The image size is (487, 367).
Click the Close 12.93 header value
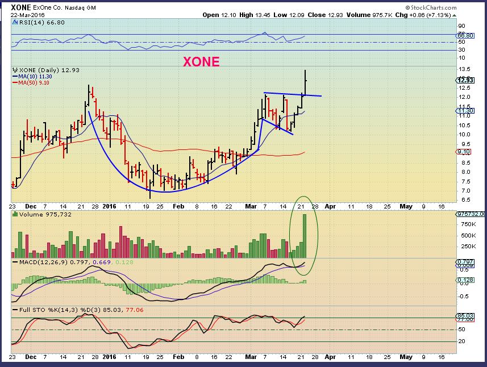click(325, 15)
